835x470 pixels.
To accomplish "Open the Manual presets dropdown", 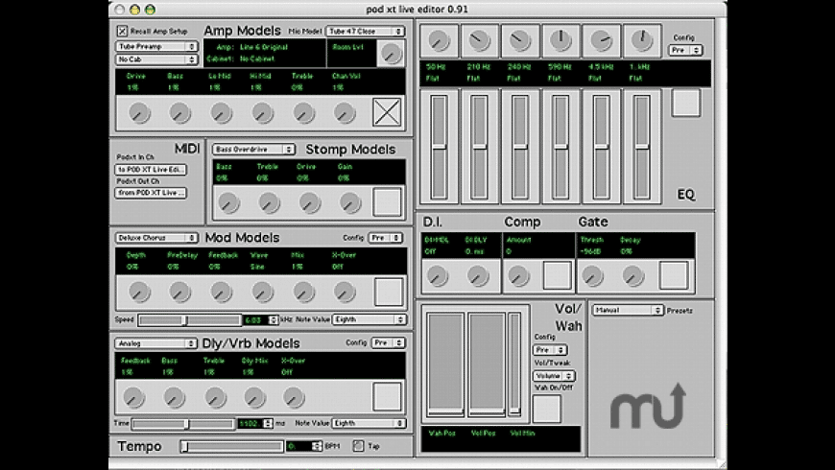I will coord(629,310).
